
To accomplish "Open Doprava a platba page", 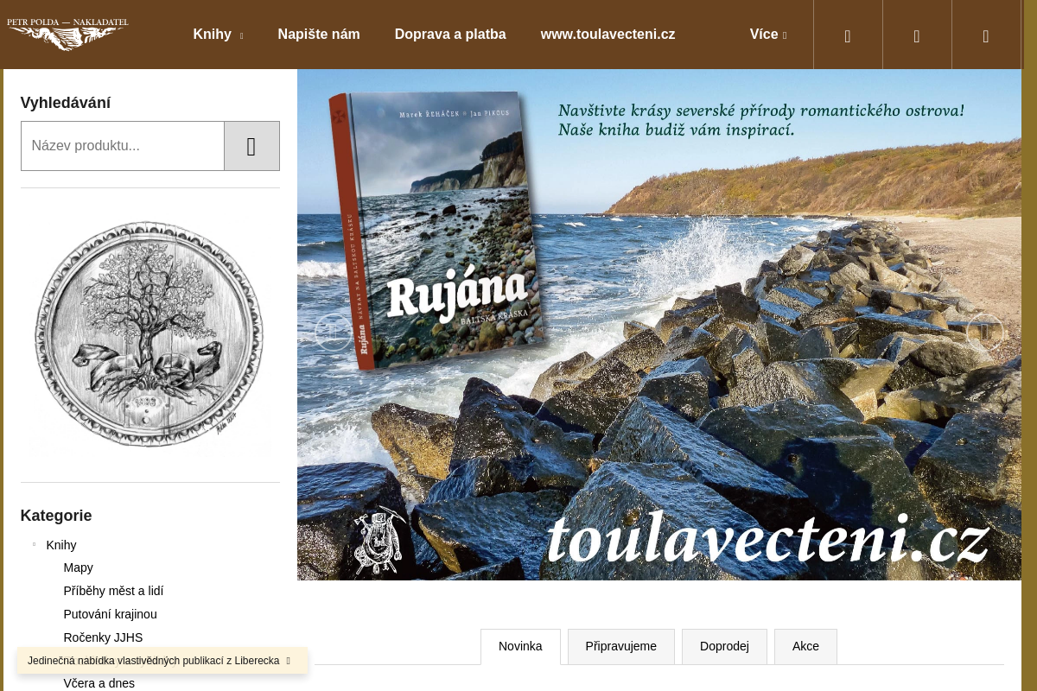I will tap(450, 35).
